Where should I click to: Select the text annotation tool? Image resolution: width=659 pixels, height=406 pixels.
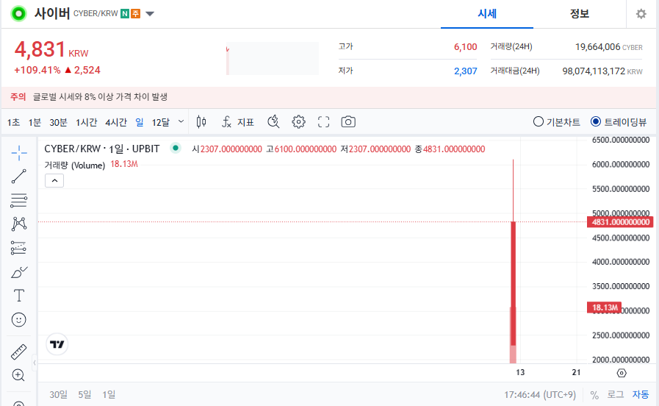pyautogui.click(x=19, y=296)
